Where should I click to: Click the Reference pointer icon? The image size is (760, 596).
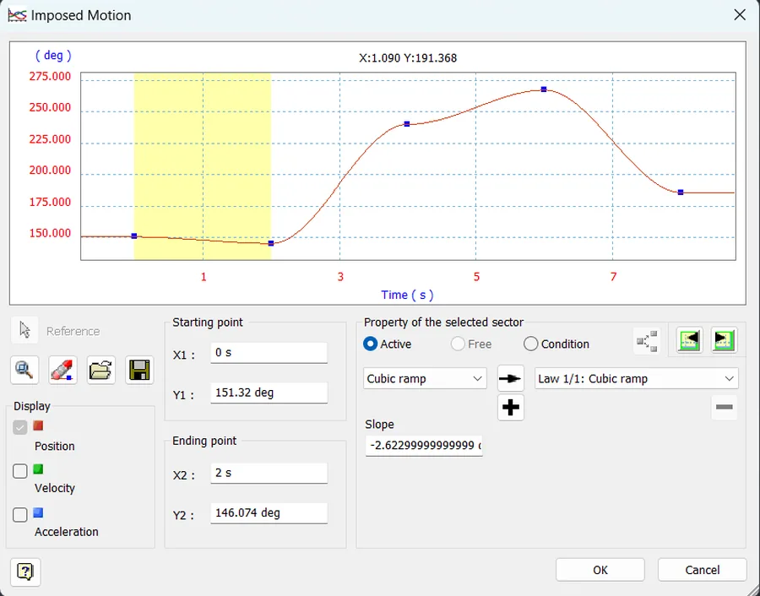(x=24, y=330)
